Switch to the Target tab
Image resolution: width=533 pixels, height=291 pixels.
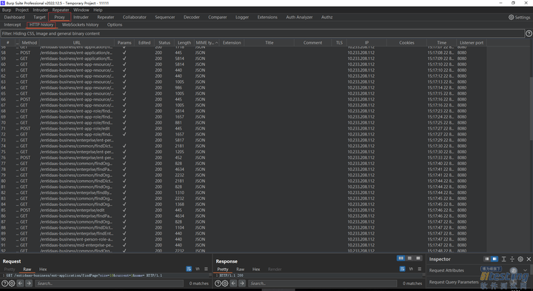coord(39,17)
